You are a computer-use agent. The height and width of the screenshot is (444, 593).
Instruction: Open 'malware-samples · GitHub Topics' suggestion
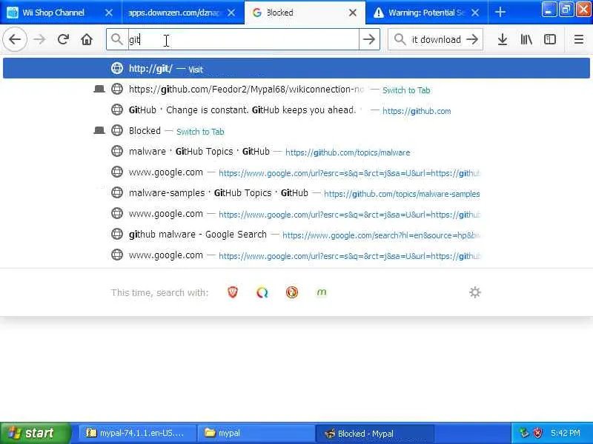point(296,193)
